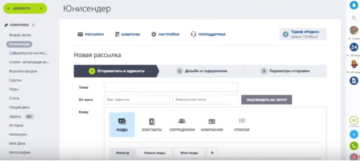Click the Тема input field
The height and width of the screenshot is (161, 360).
[171, 87]
